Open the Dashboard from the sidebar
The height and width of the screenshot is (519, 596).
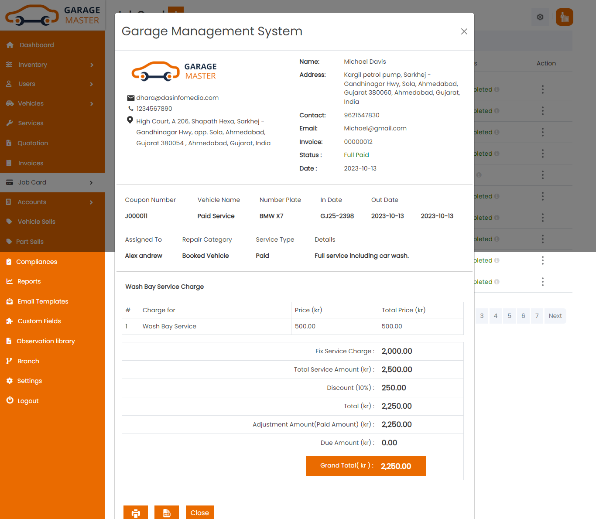point(37,45)
